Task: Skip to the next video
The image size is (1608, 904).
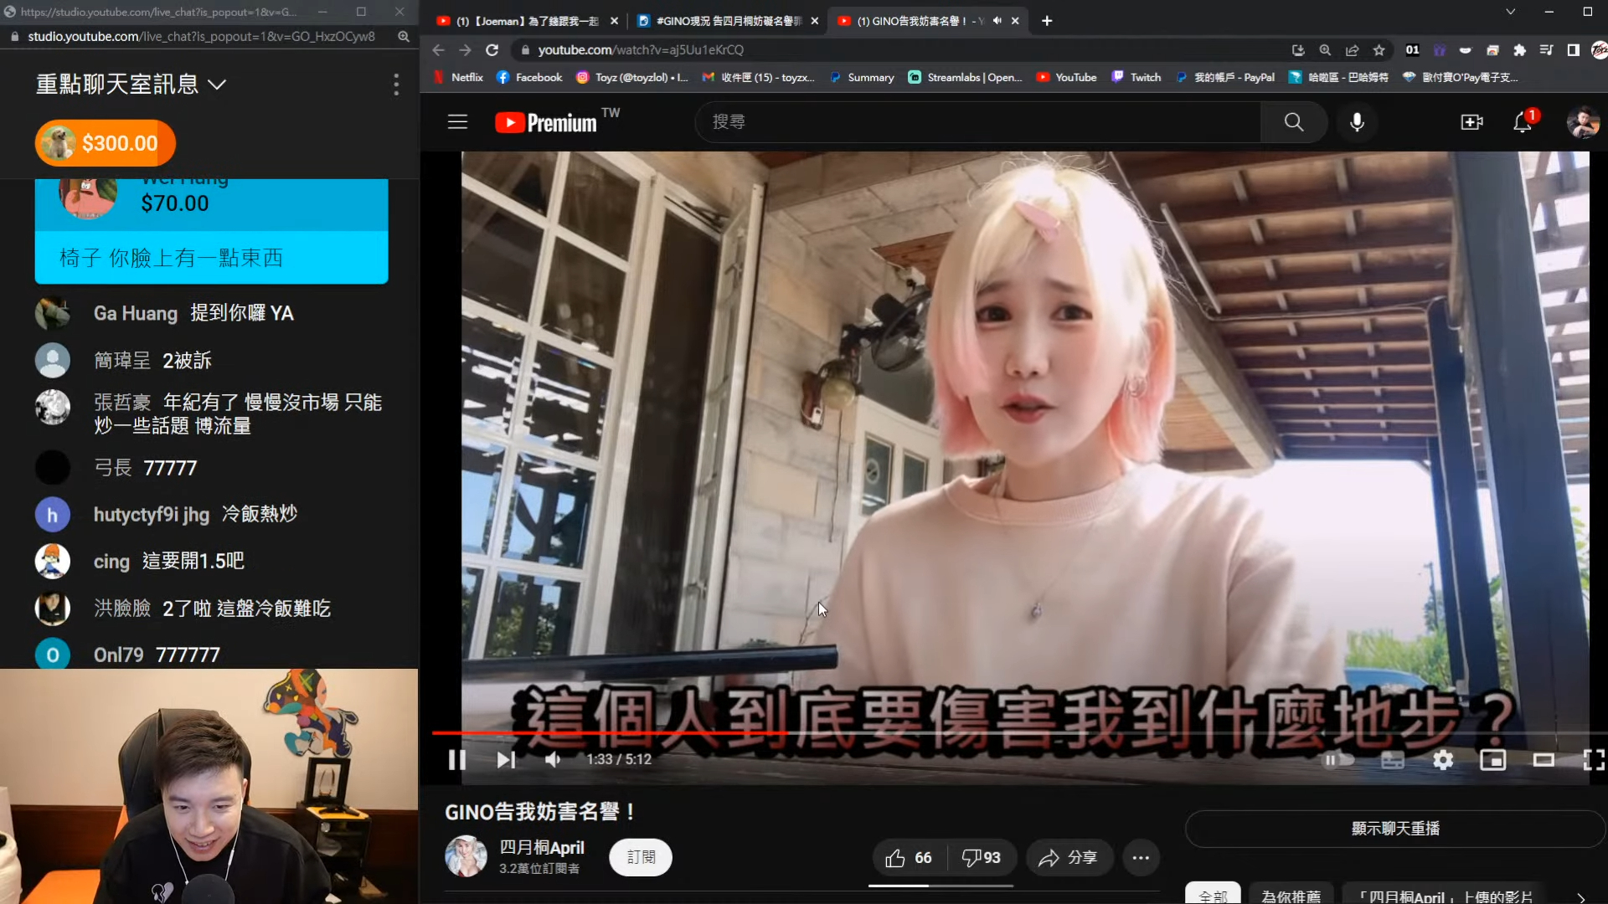Action: click(505, 760)
